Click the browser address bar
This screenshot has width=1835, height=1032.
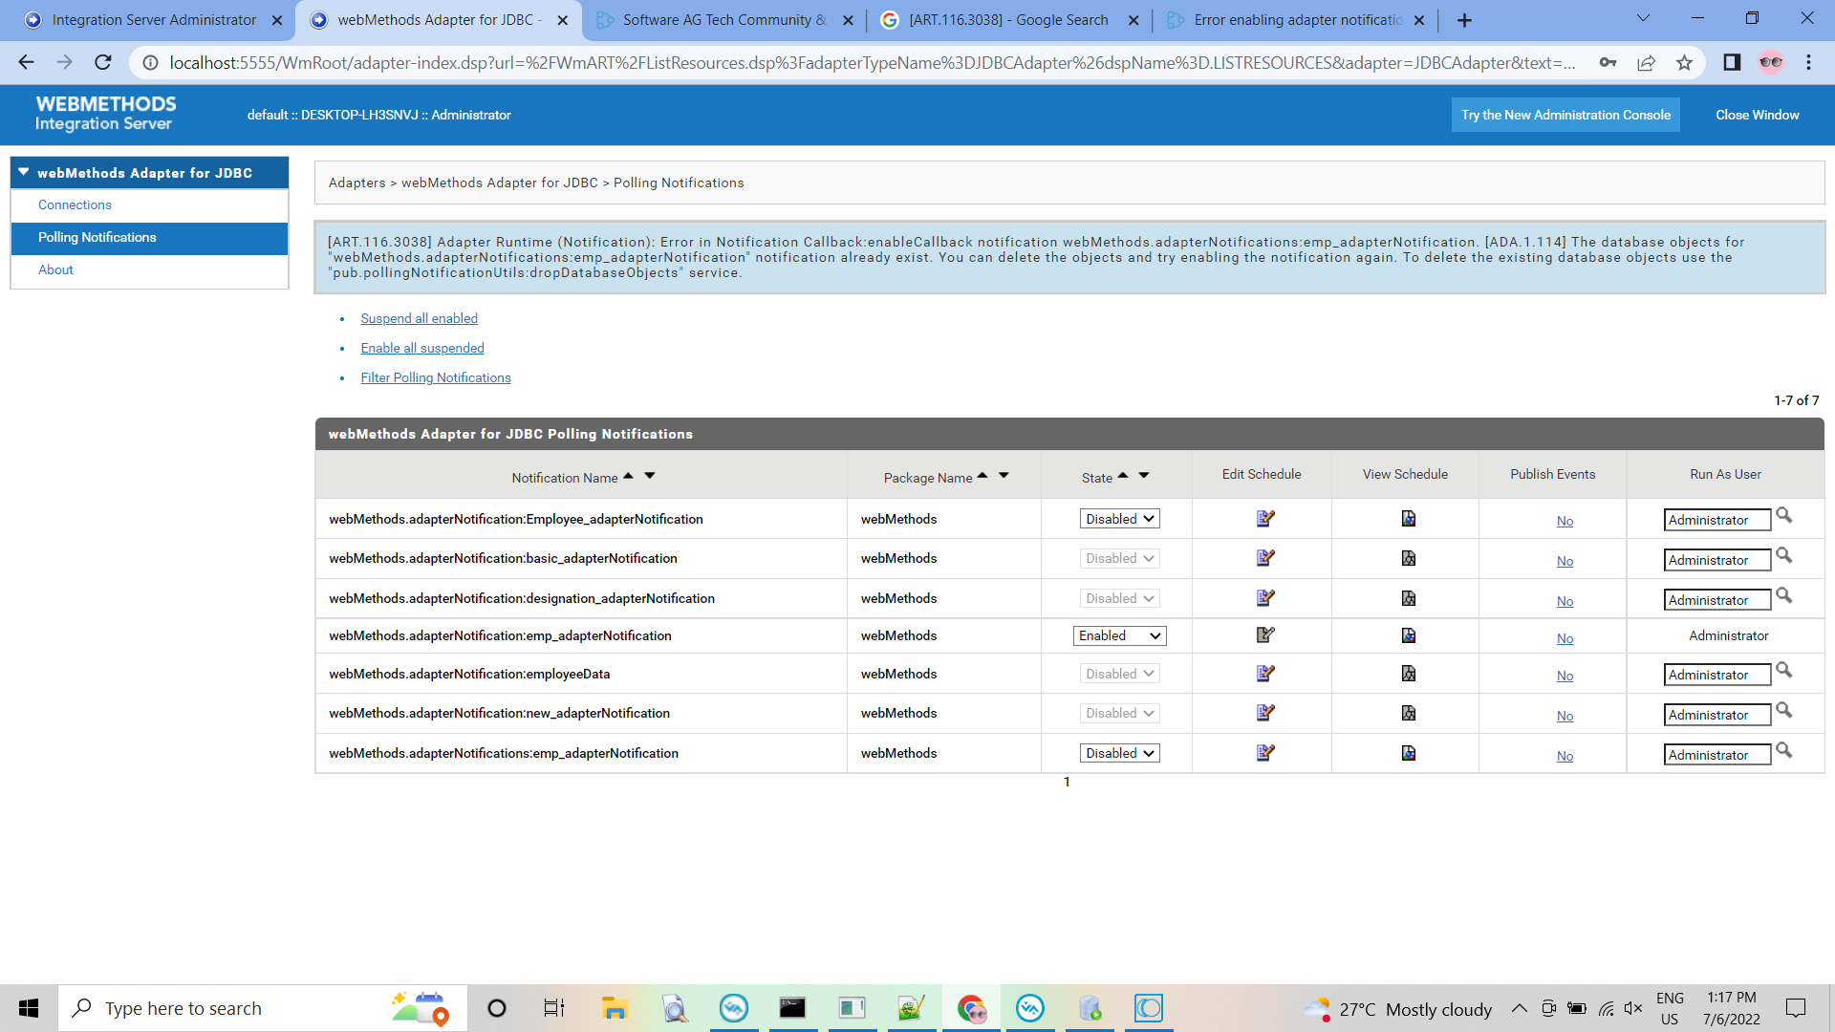click(870, 63)
